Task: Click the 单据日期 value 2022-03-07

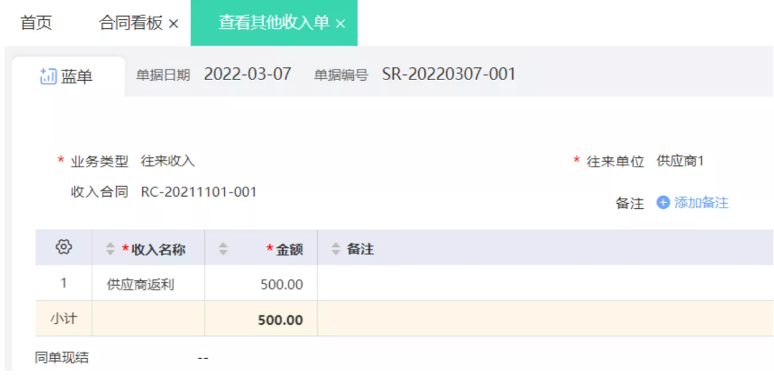Action: click(248, 74)
